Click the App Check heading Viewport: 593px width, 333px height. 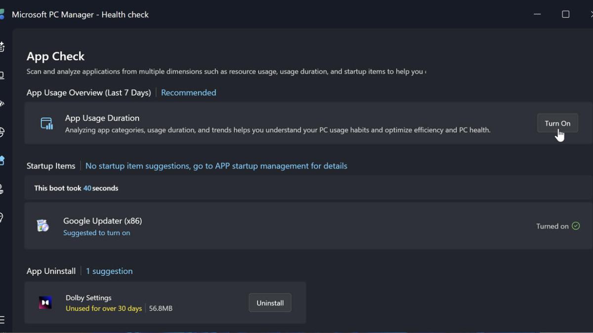[x=56, y=56]
